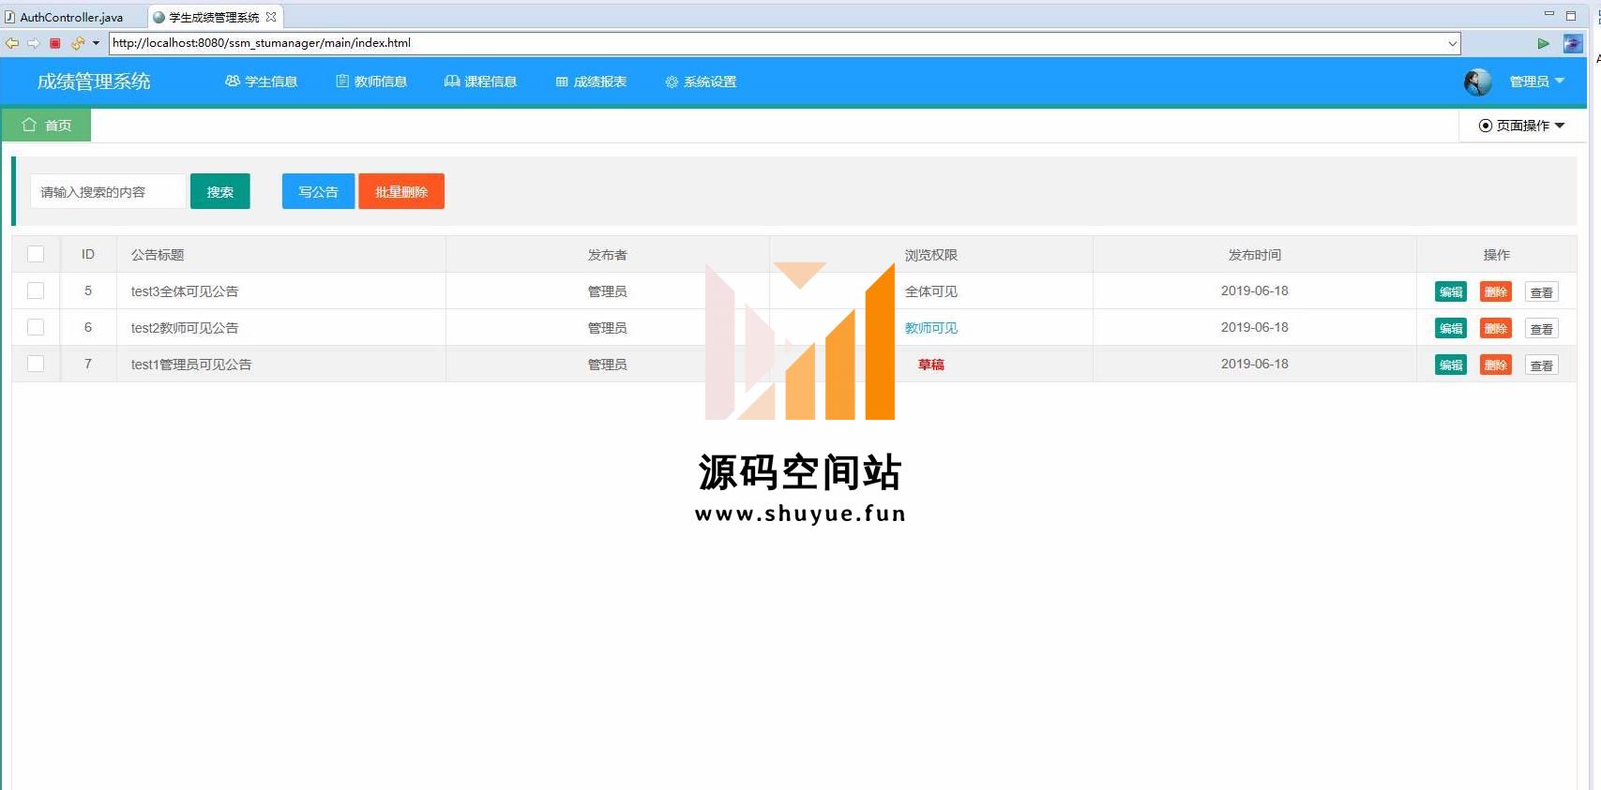Select the 首页 home tab

pos(47,125)
